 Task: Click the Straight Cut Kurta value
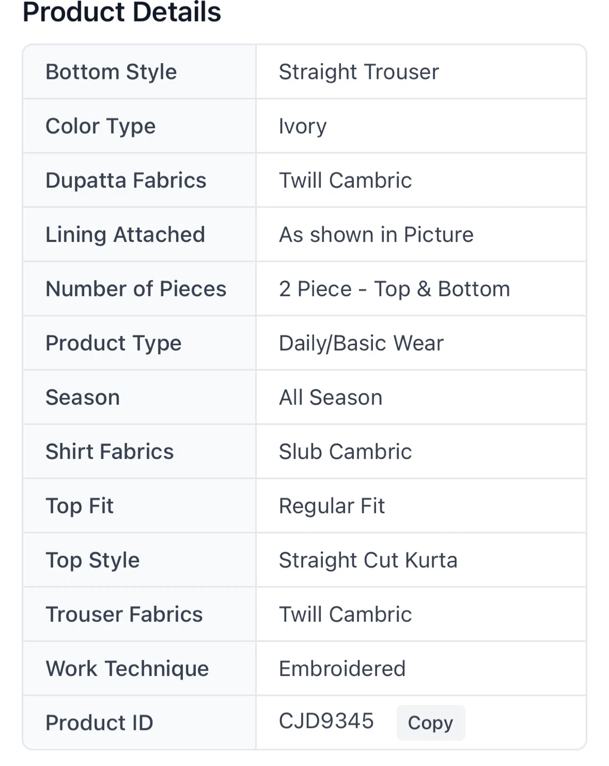(368, 560)
